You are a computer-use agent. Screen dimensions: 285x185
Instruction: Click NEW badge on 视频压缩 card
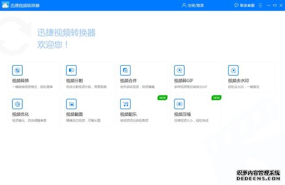click(x=216, y=98)
